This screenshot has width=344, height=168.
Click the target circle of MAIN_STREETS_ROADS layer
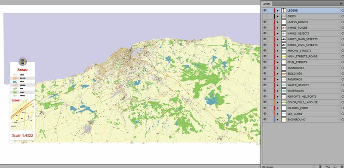click(343, 57)
